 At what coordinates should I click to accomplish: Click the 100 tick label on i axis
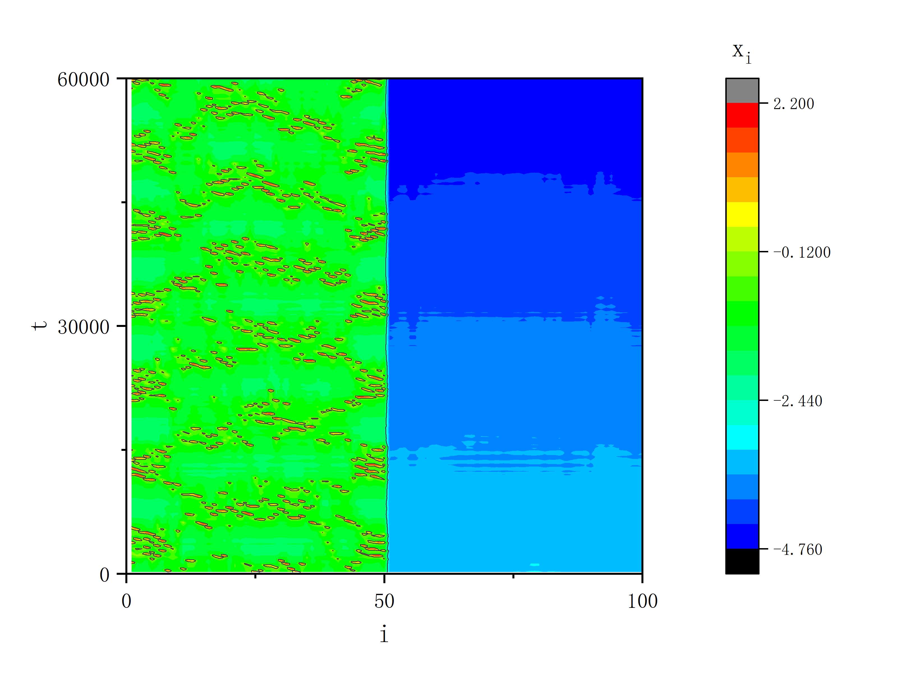tap(642, 601)
